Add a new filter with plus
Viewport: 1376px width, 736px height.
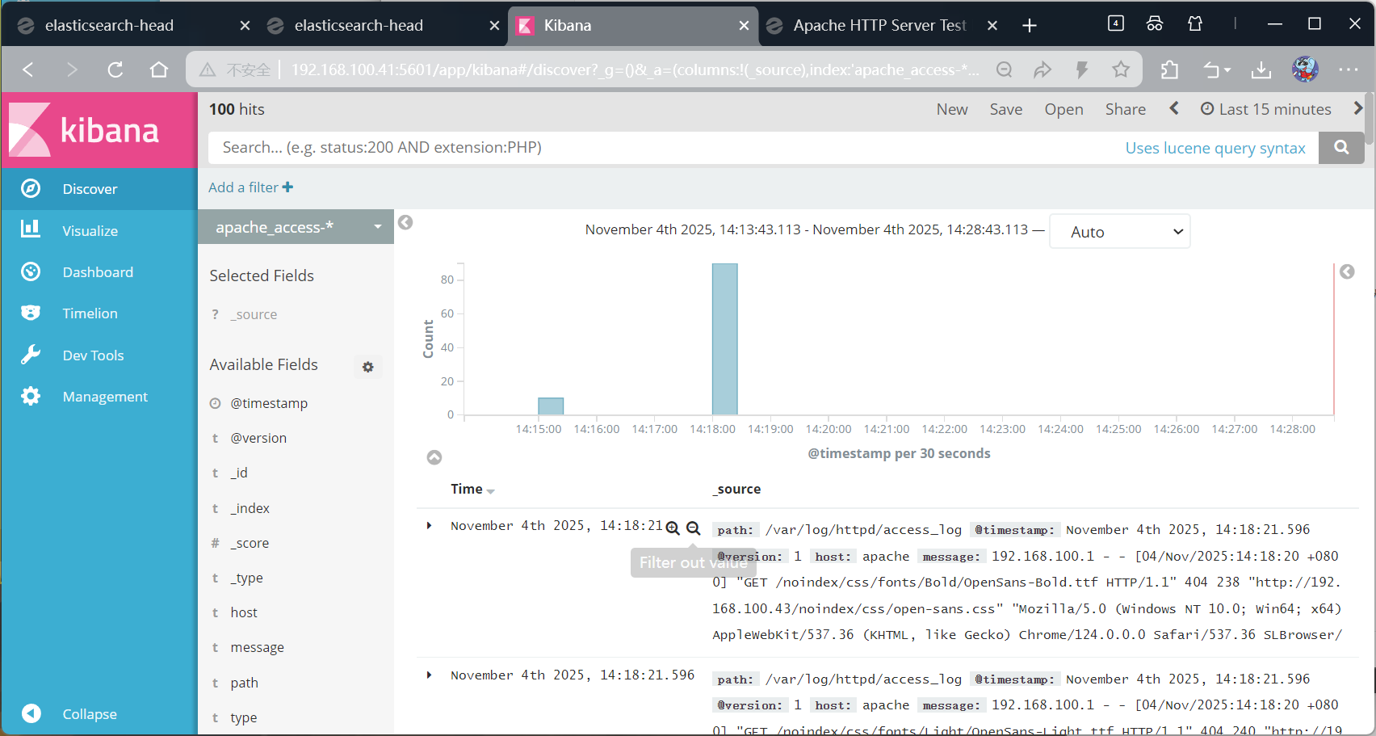pos(287,187)
